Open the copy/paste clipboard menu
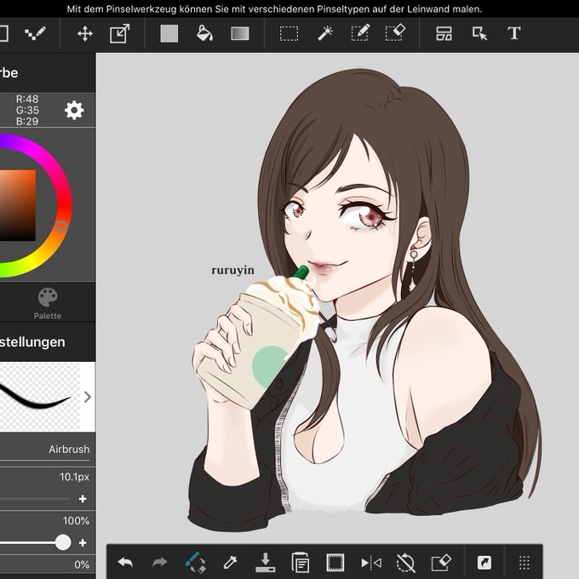Image resolution: width=579 pixels, height=579 pixels. (301, 562)
